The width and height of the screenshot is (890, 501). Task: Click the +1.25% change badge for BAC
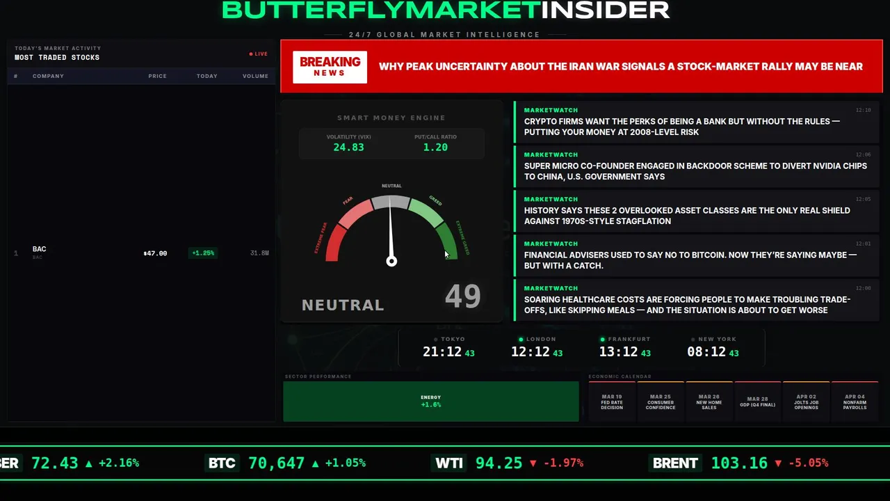point(203,253)
